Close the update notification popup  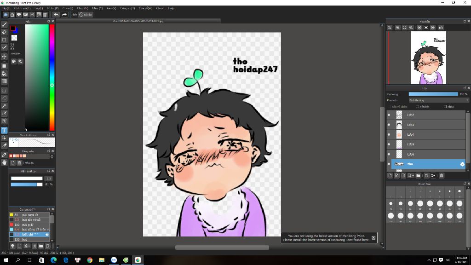[x=373, y=238]
